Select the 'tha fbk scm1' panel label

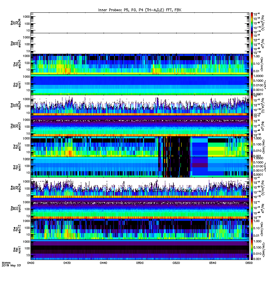pos(17,85)
